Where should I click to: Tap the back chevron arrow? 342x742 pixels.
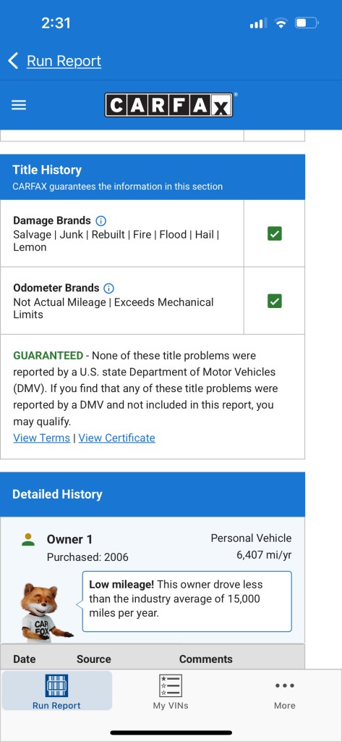point(13,61)
